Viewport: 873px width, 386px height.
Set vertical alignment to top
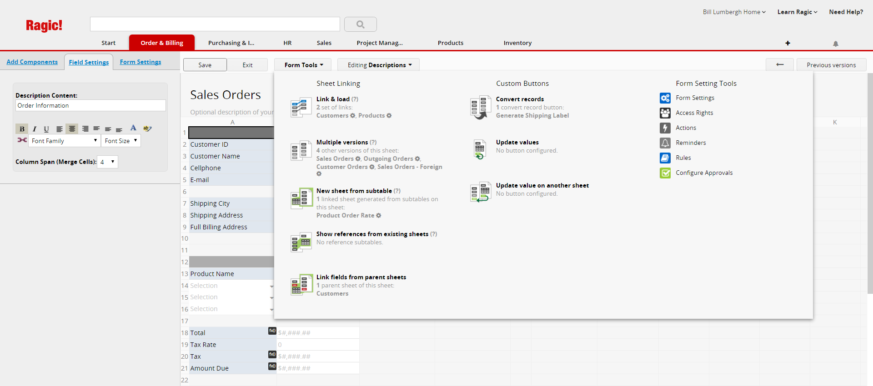(96, 129)
